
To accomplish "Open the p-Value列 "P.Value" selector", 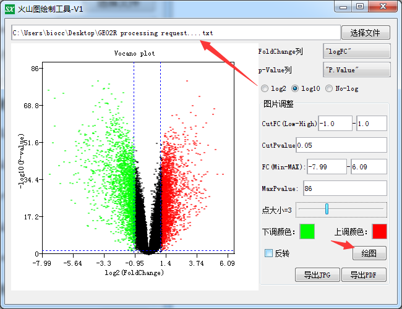I will pos(356,70).
